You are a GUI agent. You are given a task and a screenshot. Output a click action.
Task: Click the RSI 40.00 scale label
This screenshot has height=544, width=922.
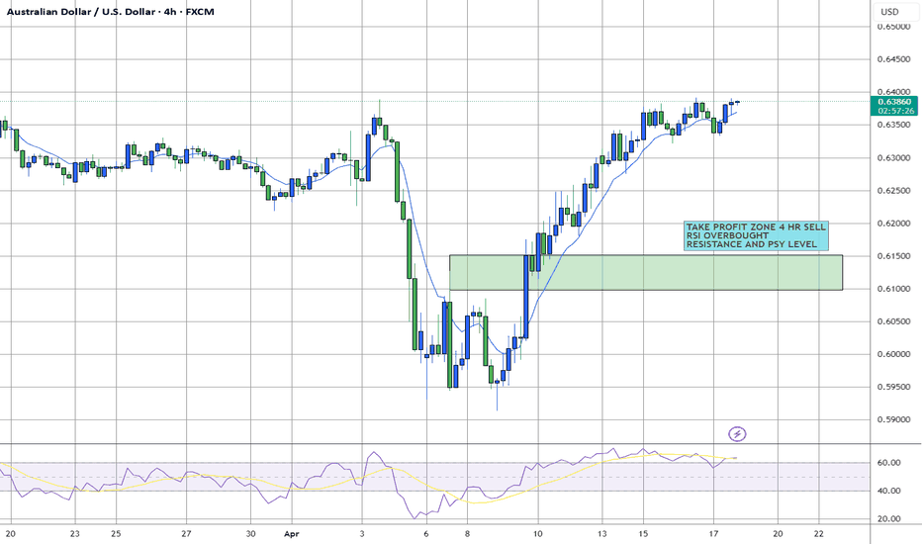coord(888,491)
